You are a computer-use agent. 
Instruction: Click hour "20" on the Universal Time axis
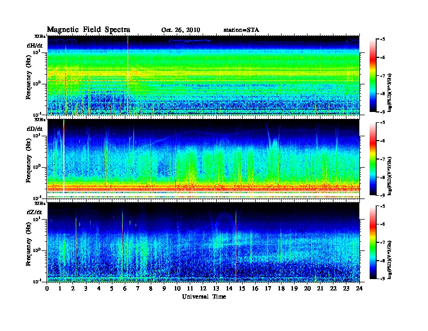pyautogui.click(x=307, y=288)
